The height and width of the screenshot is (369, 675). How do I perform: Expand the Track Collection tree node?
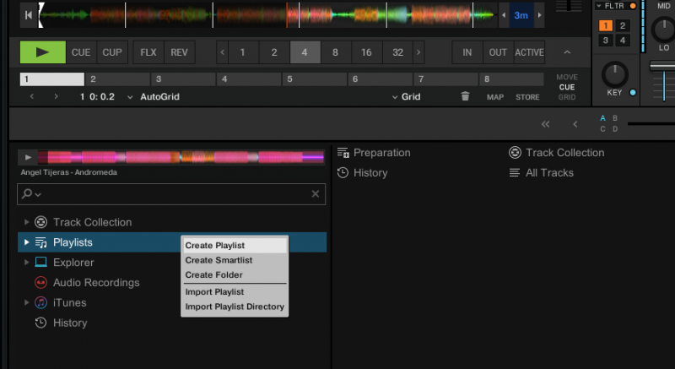(26, 222)
